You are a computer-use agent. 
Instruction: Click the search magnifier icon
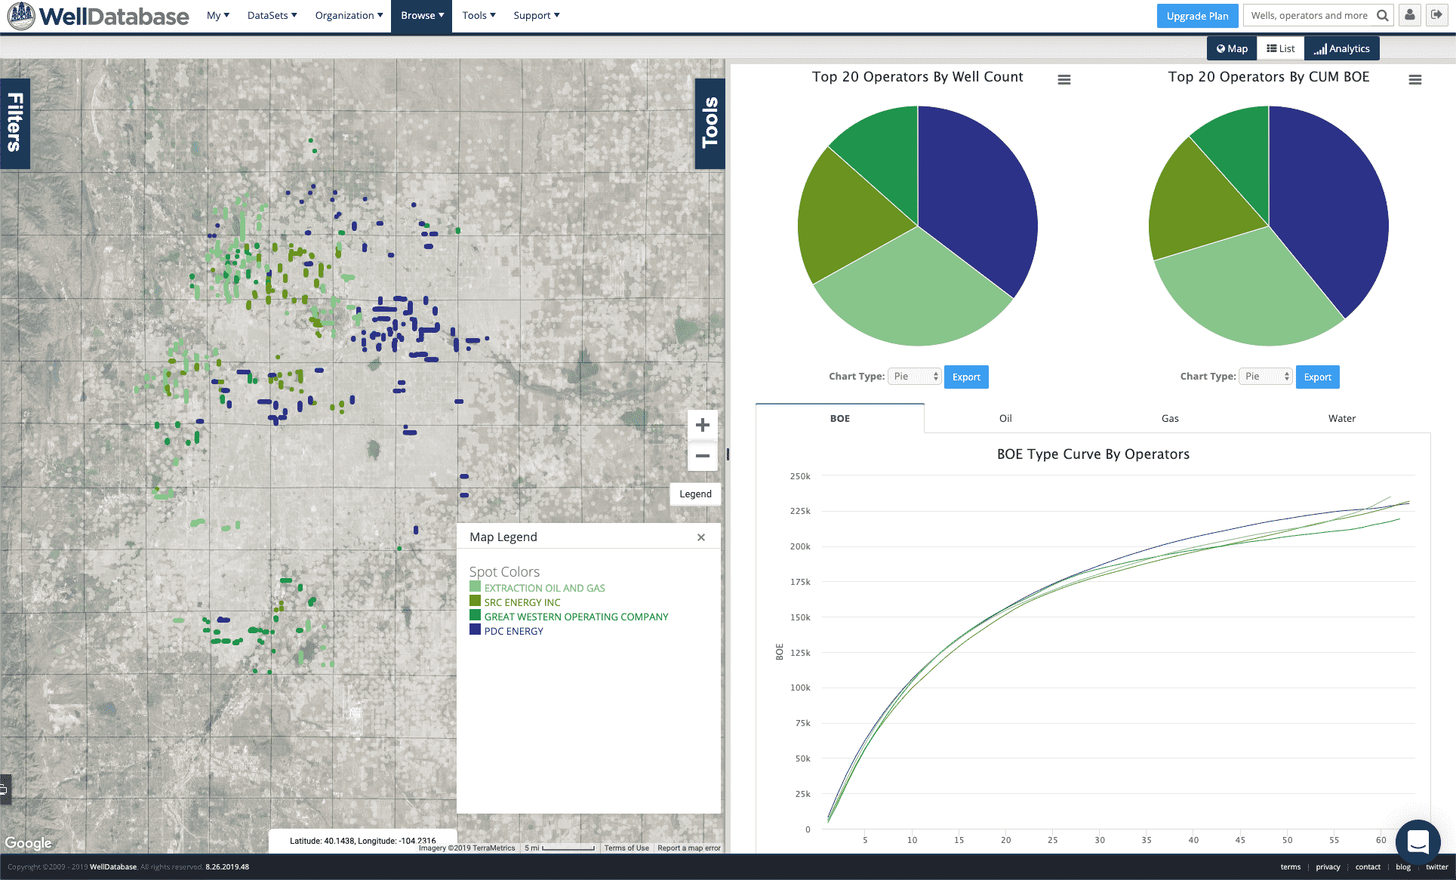click(1382, 15)
